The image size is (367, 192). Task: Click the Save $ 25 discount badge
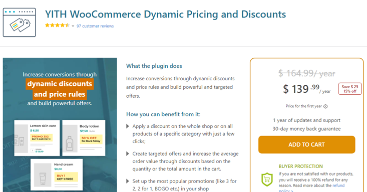349,89
